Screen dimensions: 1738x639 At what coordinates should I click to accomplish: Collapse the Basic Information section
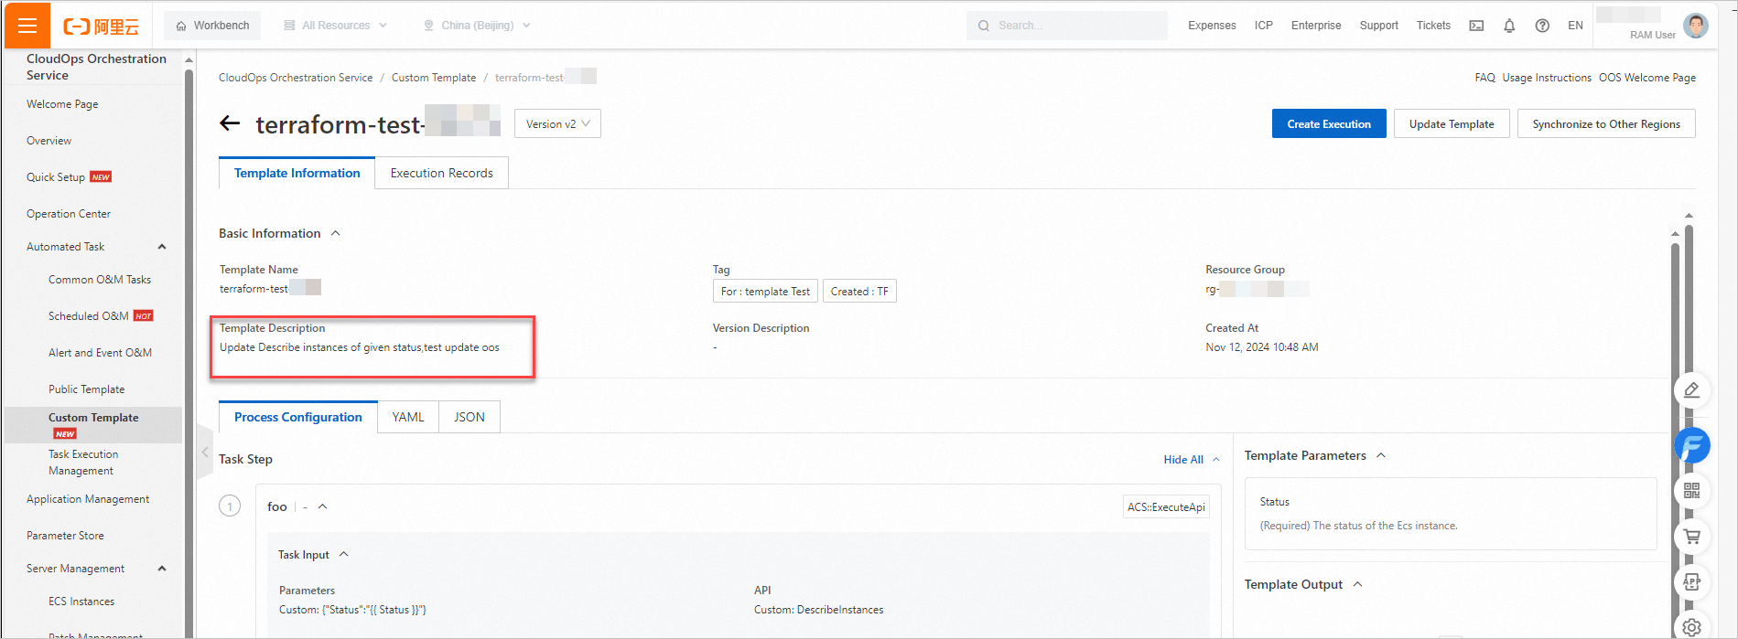coord(336,233)
